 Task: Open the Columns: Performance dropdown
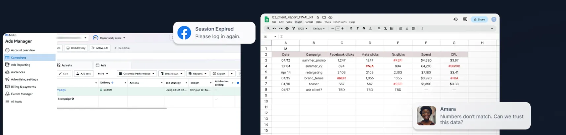click(137, 74)
